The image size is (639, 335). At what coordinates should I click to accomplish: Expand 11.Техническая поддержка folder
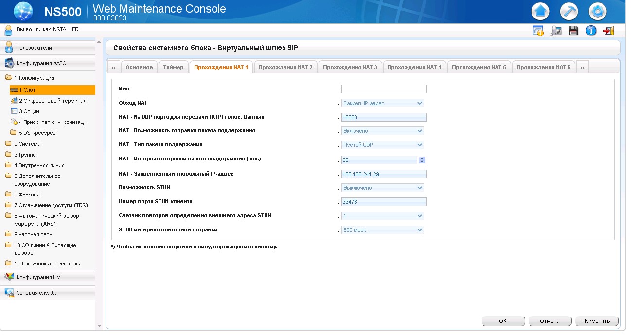click(43, 264)
